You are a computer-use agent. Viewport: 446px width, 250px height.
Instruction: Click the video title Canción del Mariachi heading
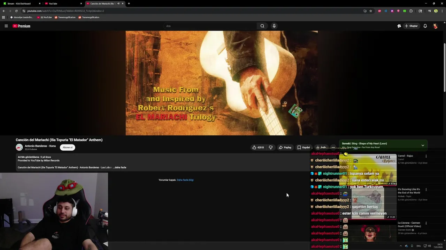click(59, 140)
